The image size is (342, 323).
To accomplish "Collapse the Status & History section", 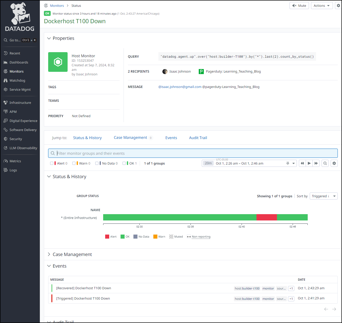I will tap(49, 177).
